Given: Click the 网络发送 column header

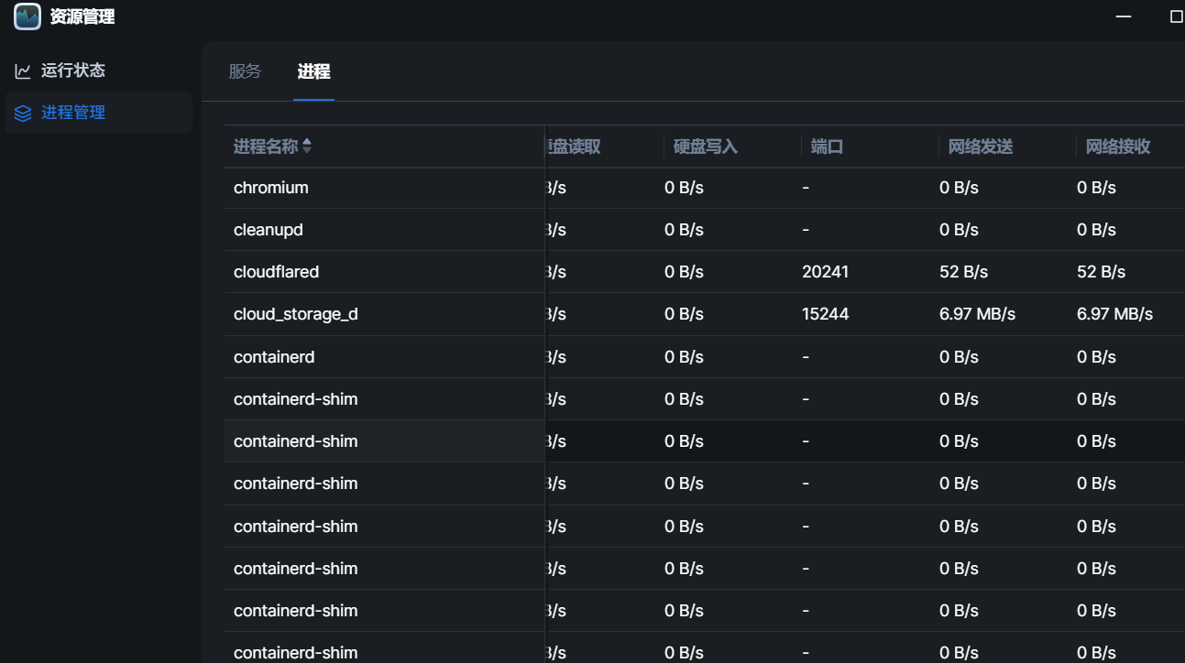Looking at the screenshot, I should tap(981, 147).
